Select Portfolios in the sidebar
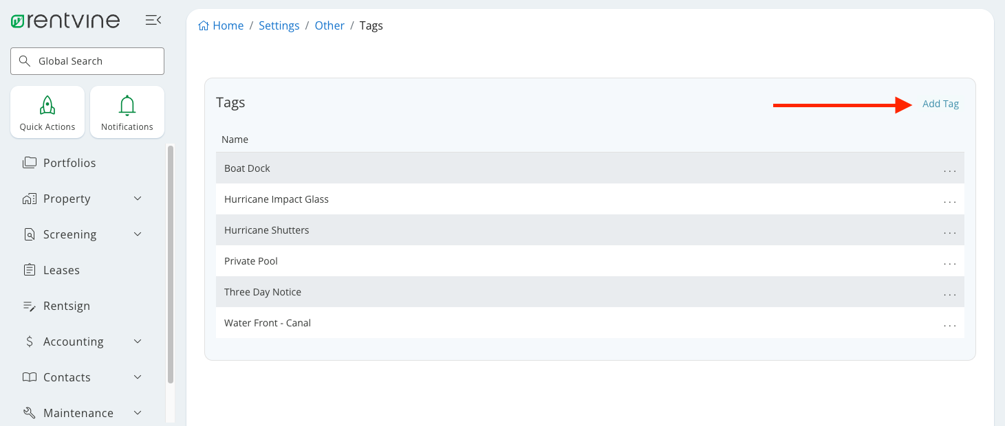 [x=69, y=163]
